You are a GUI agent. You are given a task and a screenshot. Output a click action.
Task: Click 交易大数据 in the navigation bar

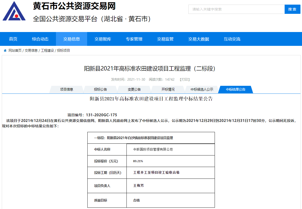(x=199, y=39)
